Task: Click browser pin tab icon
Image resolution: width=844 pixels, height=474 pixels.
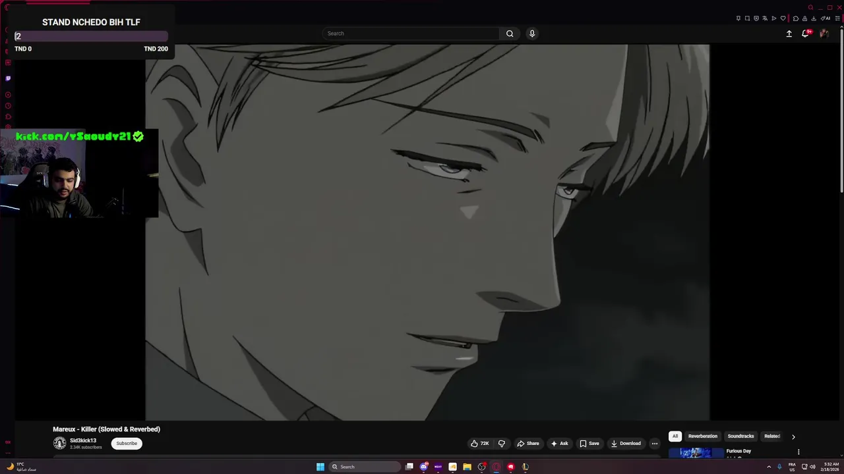Action: click(x=738, y=18)
